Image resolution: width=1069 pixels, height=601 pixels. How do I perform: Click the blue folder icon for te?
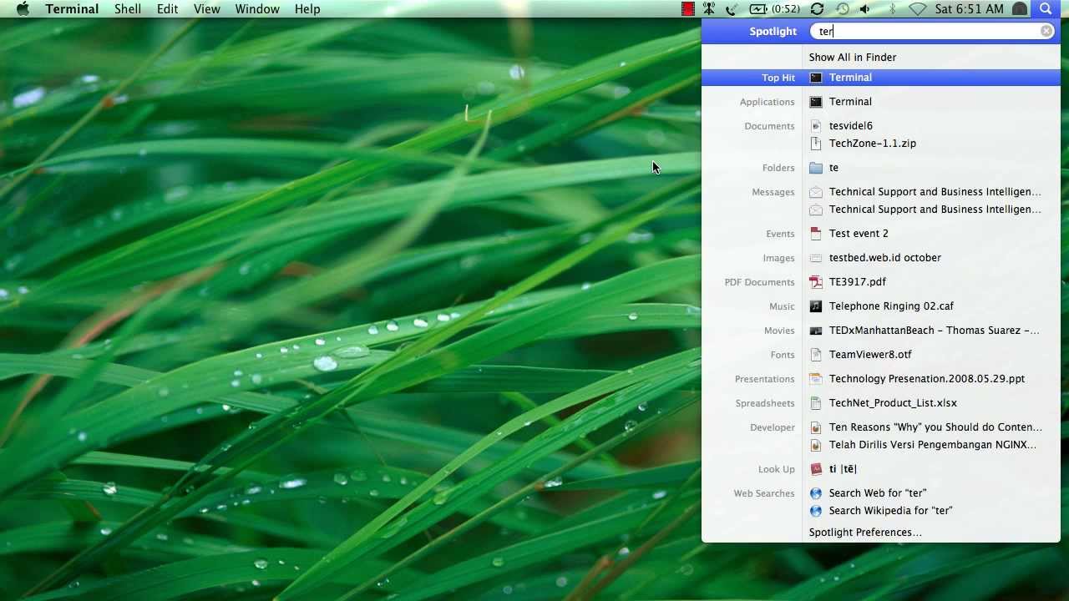click(816, 168)
